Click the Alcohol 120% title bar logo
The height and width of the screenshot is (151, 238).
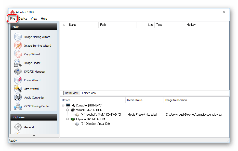pyautogui.click(x=12, y=12)
